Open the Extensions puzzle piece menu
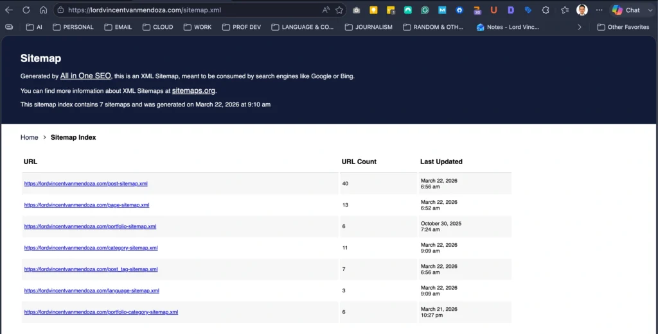The width and height of the screenshot is (658, 334). click(546, 10)
